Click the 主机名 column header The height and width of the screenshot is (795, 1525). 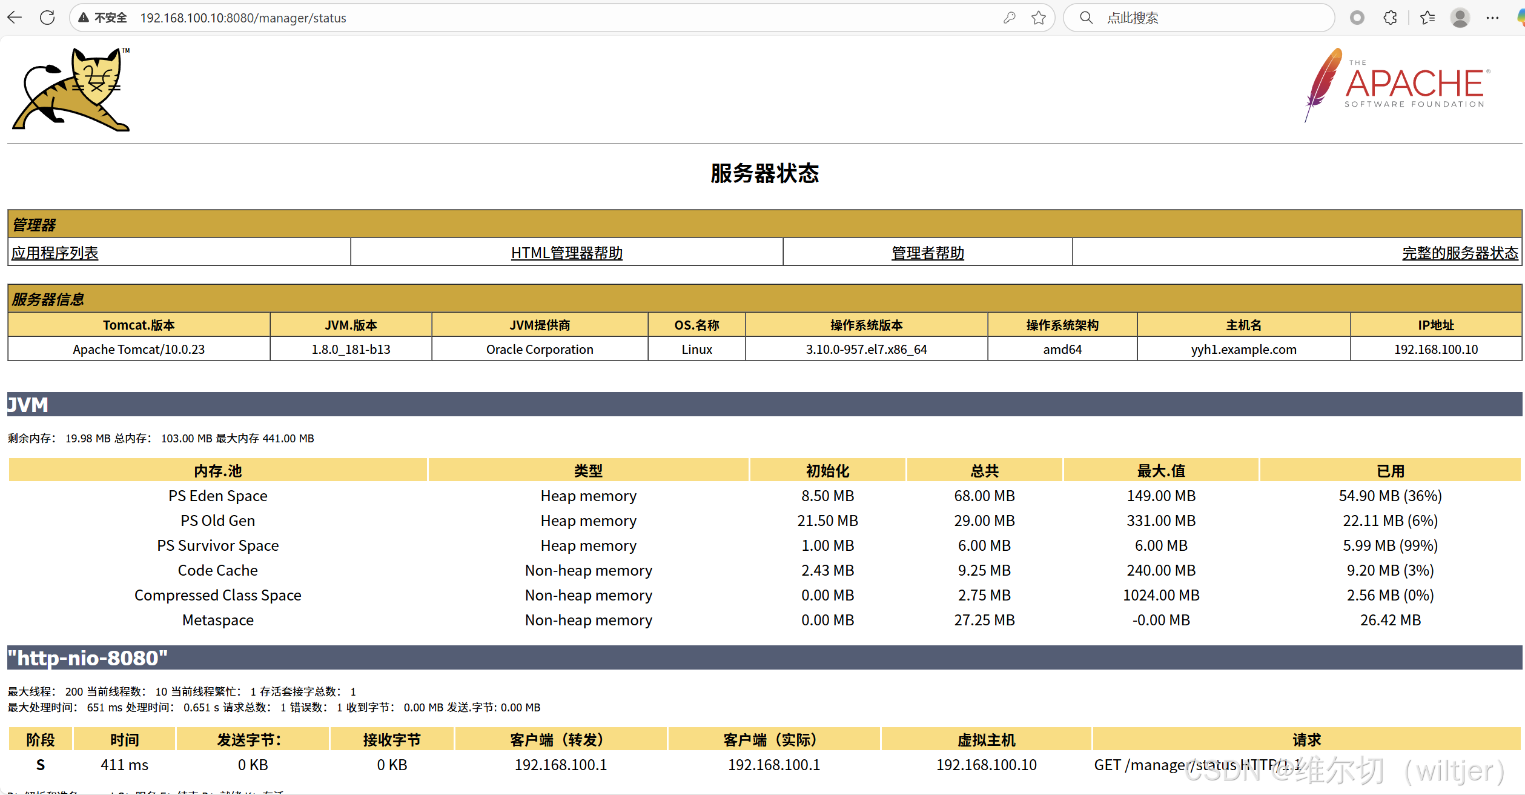pos(1243,325)
